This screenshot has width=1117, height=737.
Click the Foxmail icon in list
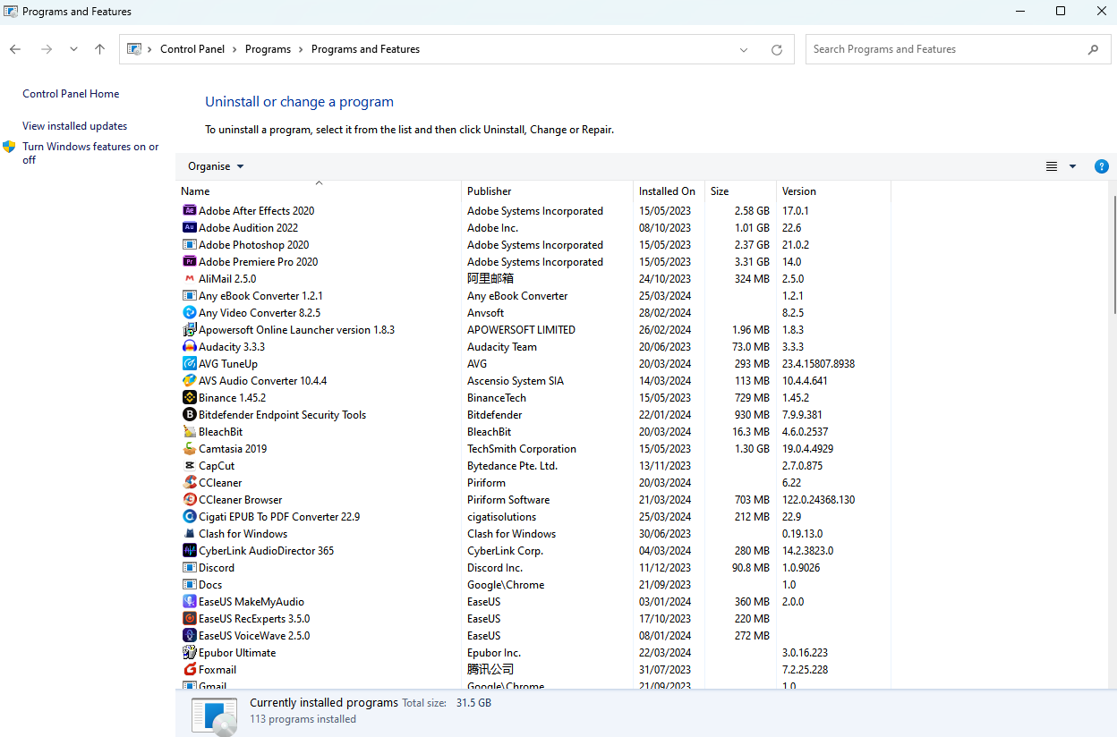point(189,670)
